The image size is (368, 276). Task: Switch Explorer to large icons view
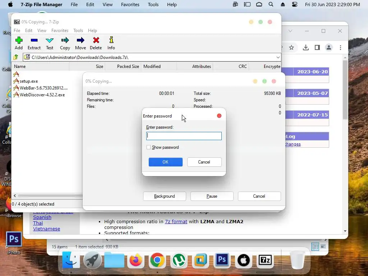(x=323, y=247)
